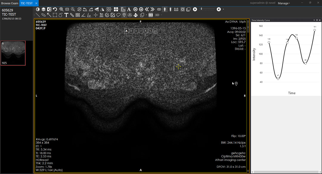Toggle the linked rings sync icon

coord(159,9)
